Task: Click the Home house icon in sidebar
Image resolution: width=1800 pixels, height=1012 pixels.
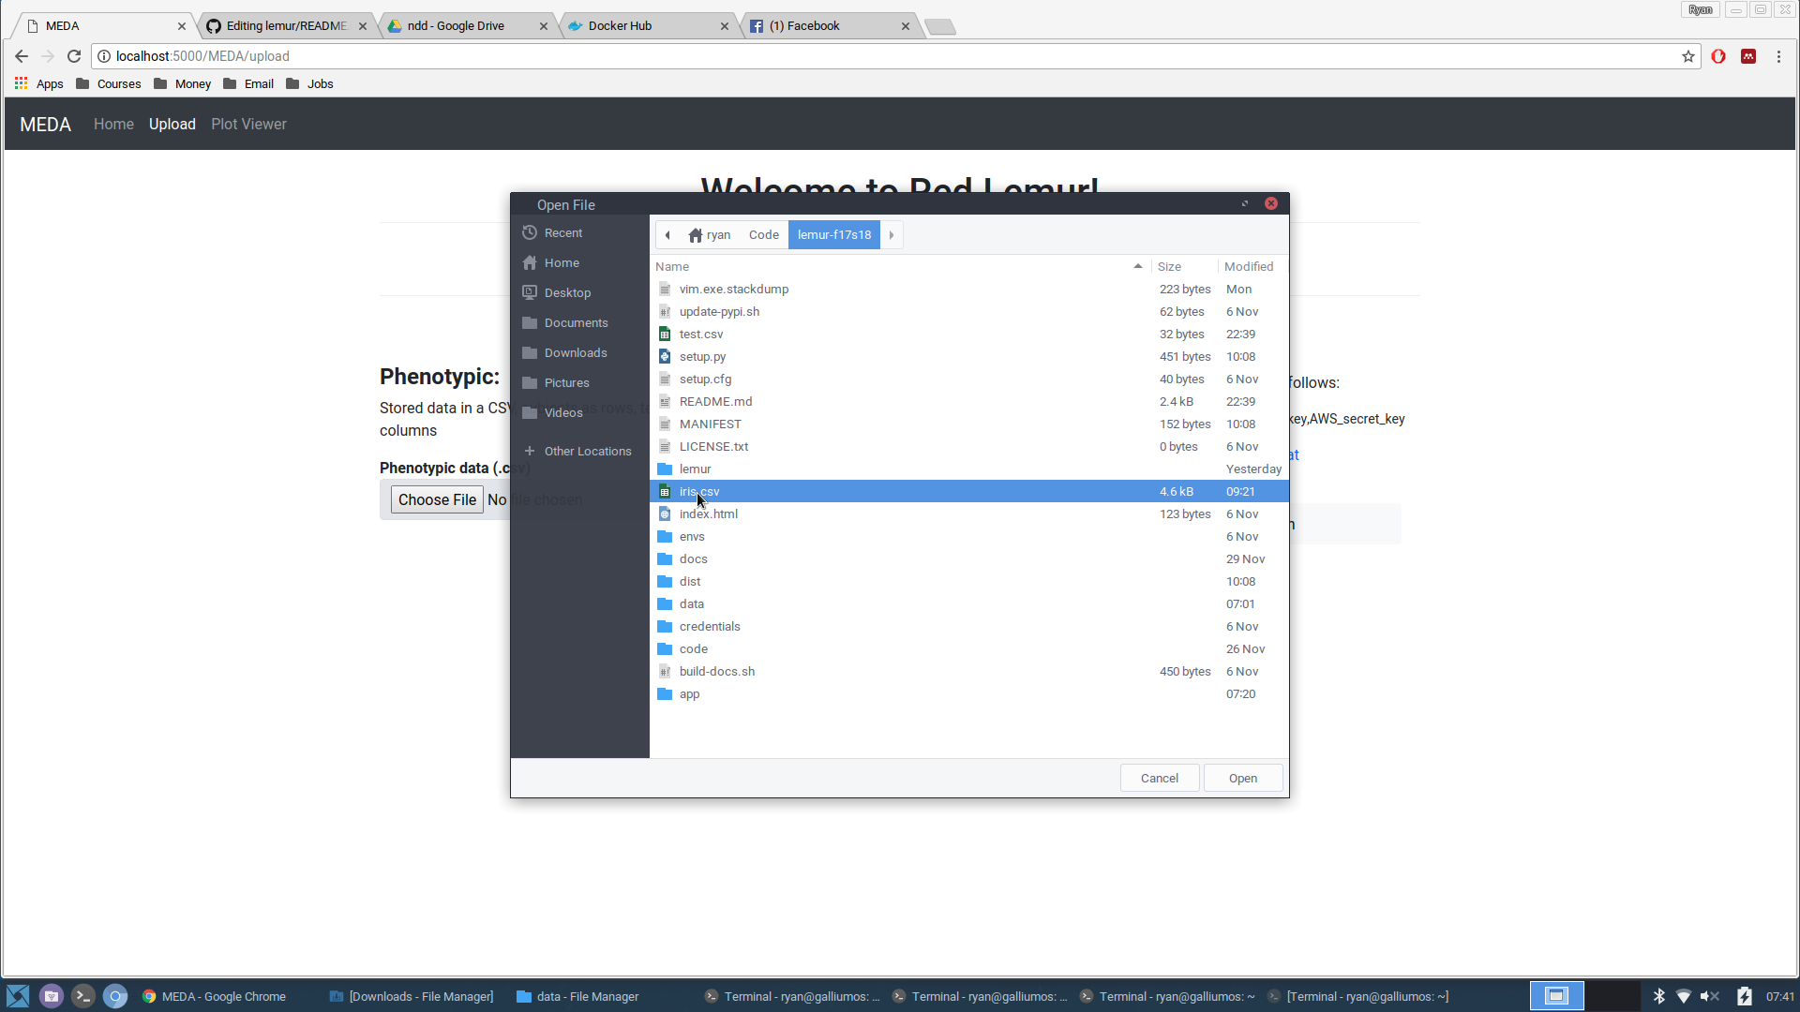Action: [530, 263]
